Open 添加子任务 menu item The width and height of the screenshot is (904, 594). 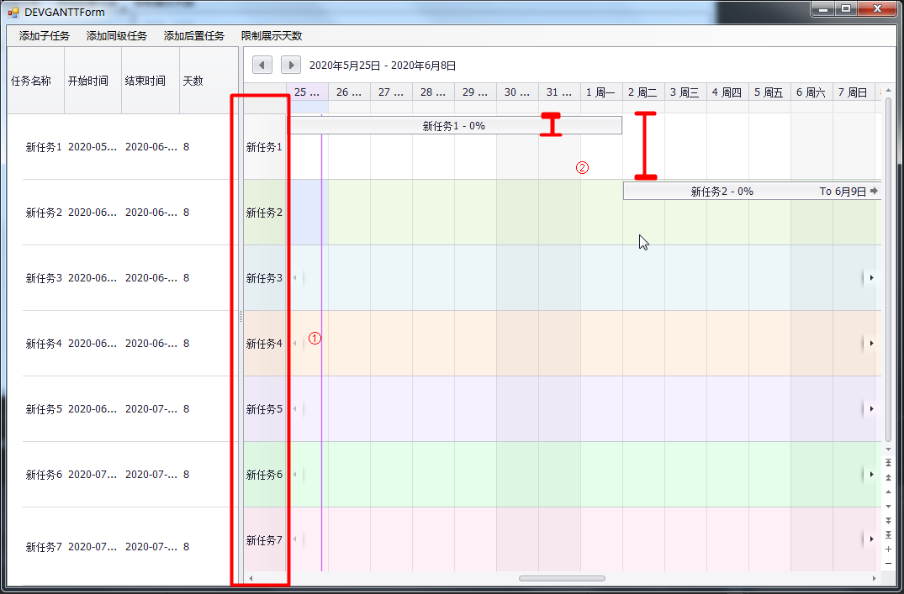coord(45,36)
